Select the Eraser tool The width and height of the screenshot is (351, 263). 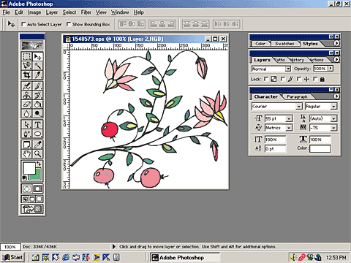click(x=26, y=104)
